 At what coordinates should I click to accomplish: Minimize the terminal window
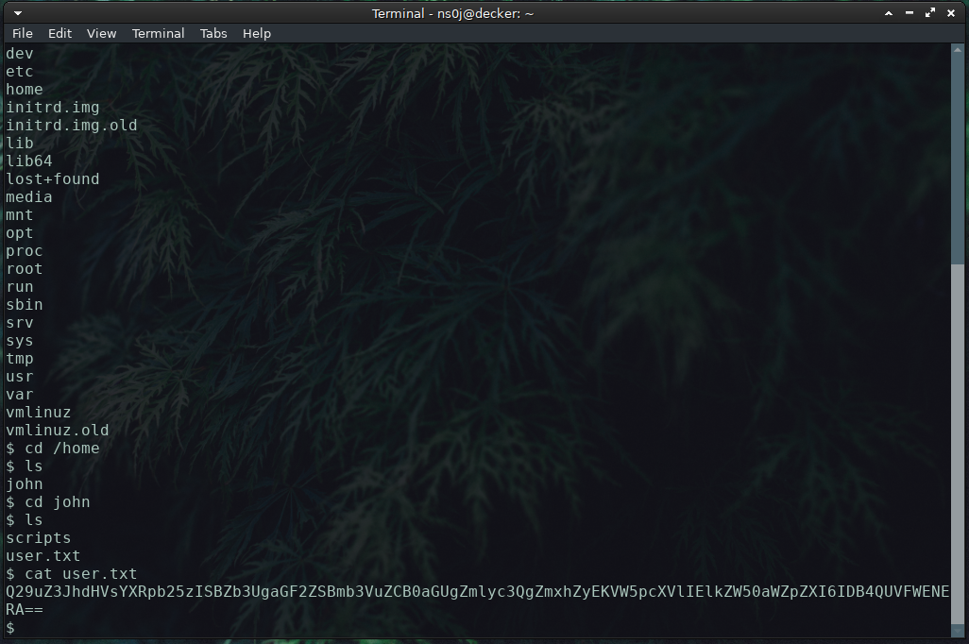coord(909,13)
